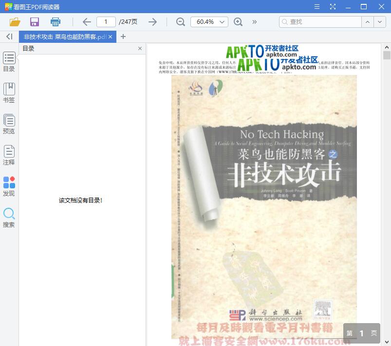Image resolution: width=391 pixels, height=346 pixels.
Task: Click the /247页 total pages label
Action: click(128, 22)
